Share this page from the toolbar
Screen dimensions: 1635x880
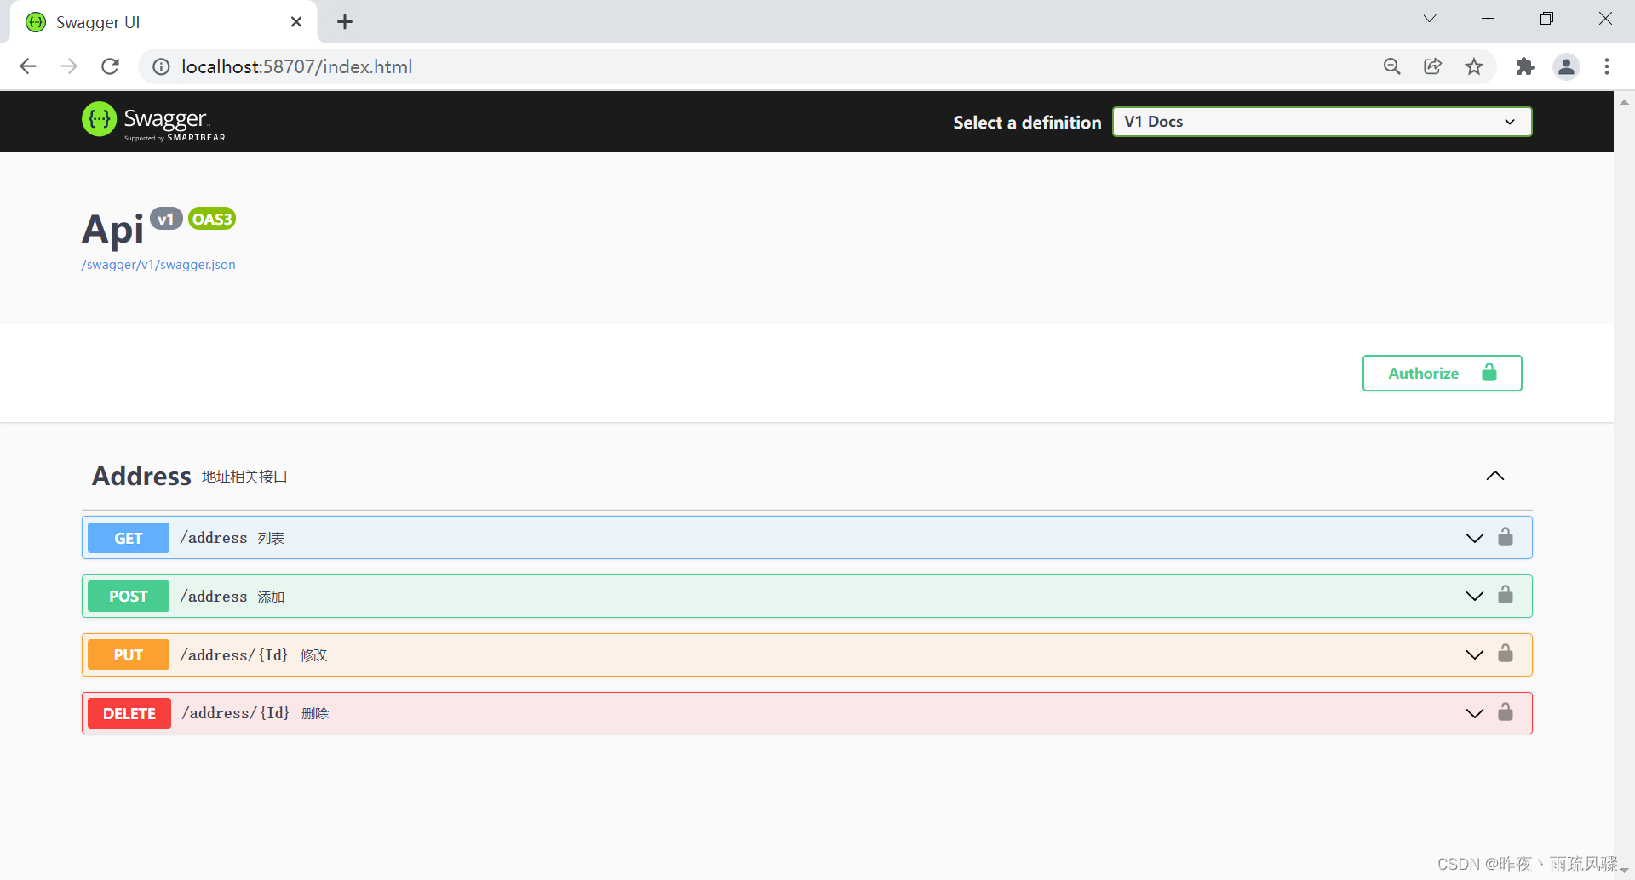tap(1433, 66)
